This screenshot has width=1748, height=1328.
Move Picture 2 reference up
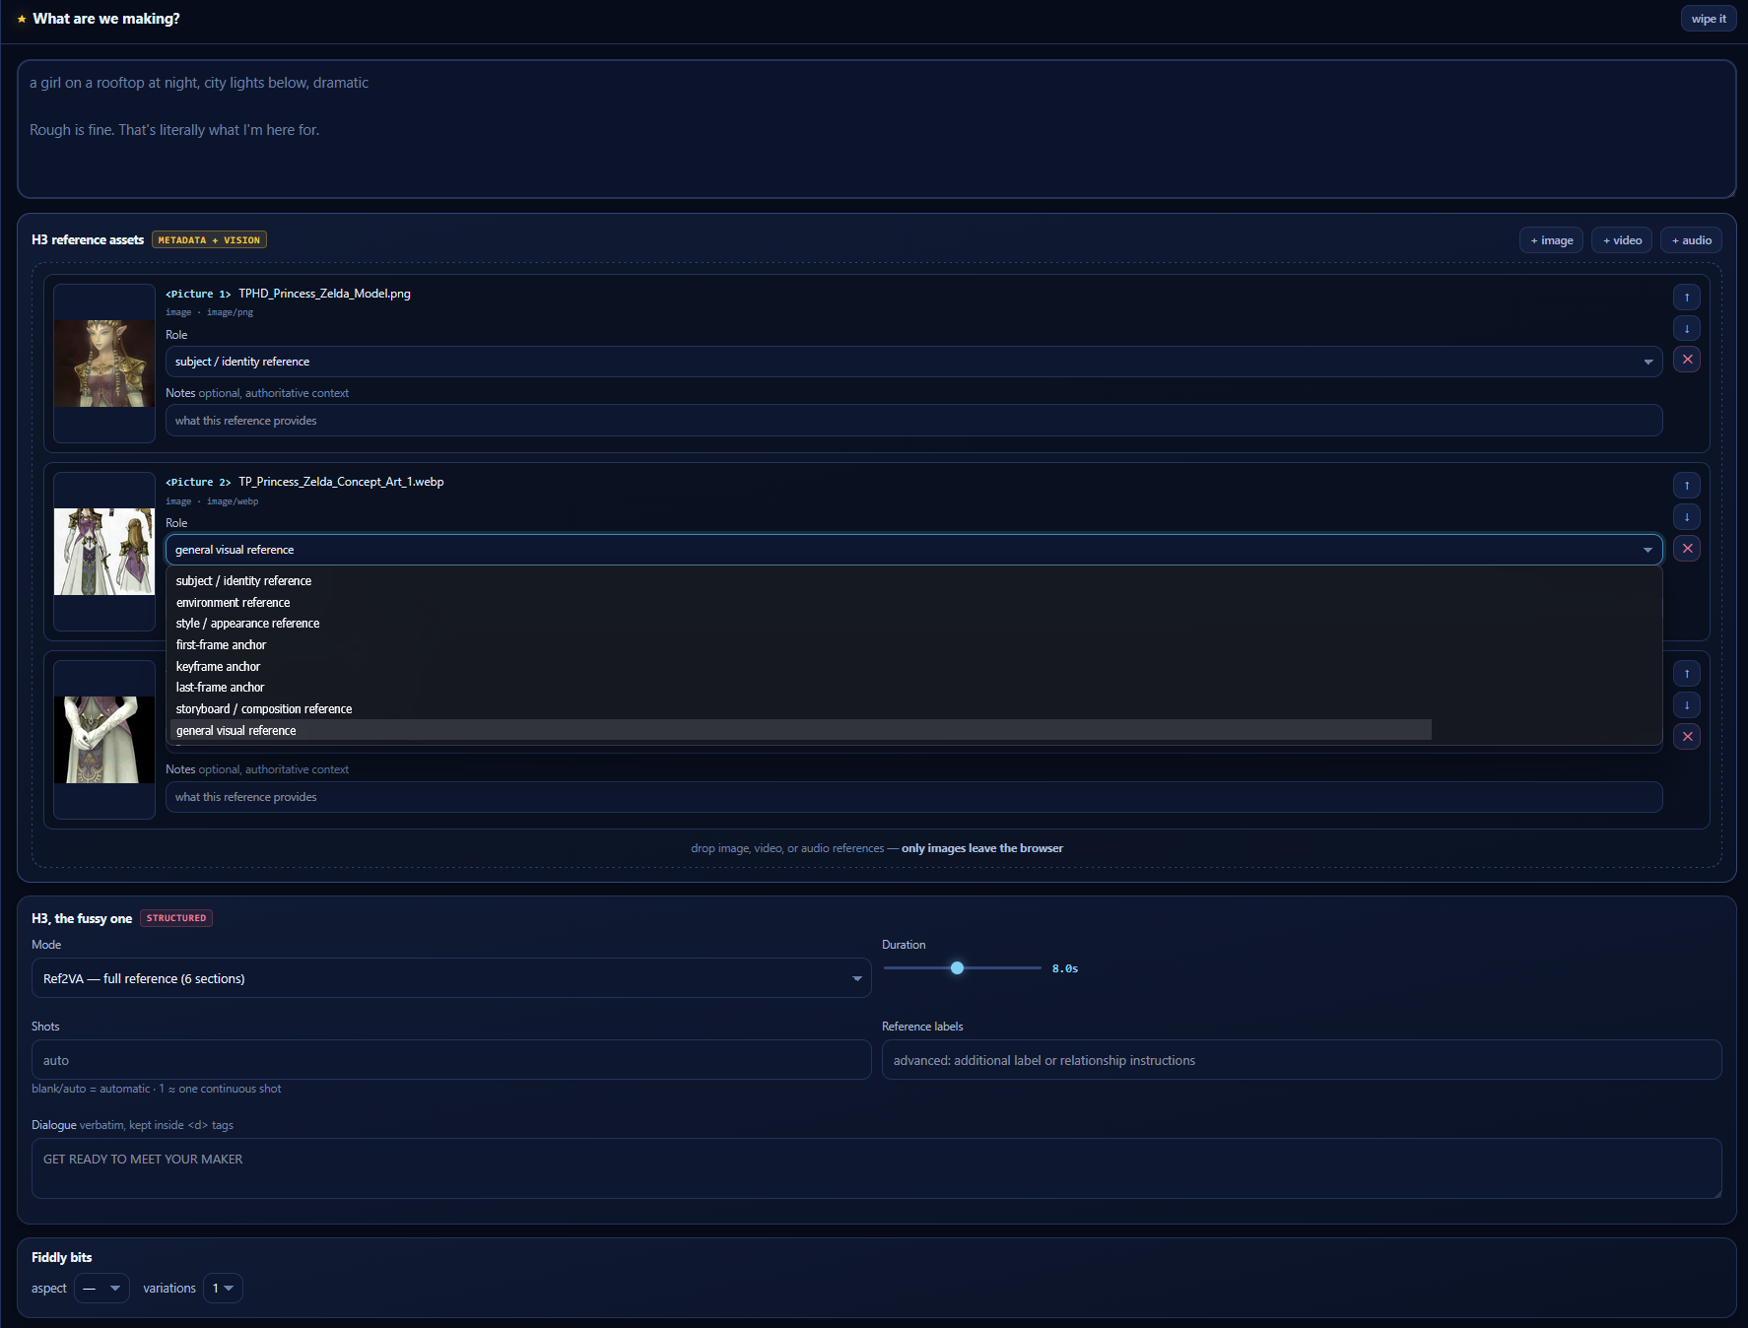coord(1686,485)
